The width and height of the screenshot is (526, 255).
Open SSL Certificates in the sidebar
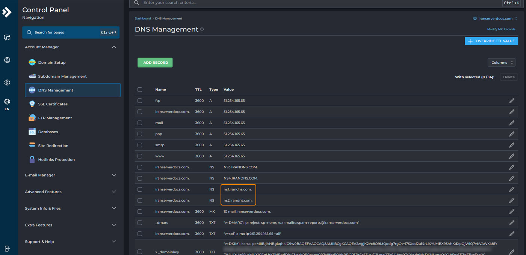coord(53,104)
